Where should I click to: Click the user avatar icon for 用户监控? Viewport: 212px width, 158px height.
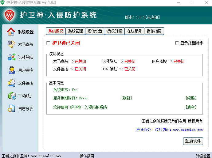(12, 70)
